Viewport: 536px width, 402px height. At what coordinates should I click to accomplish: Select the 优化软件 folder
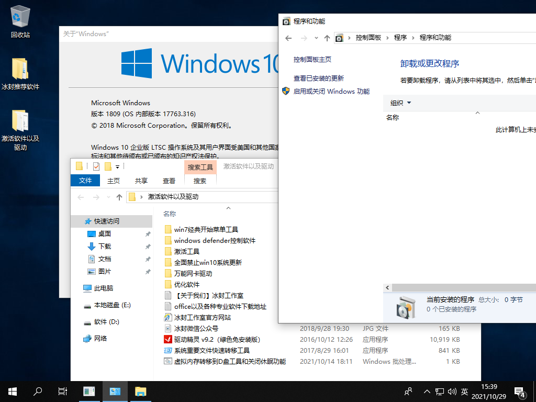pyautogui.click(x=187, y=284)
